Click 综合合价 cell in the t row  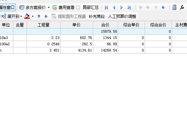tap(158, 50)
